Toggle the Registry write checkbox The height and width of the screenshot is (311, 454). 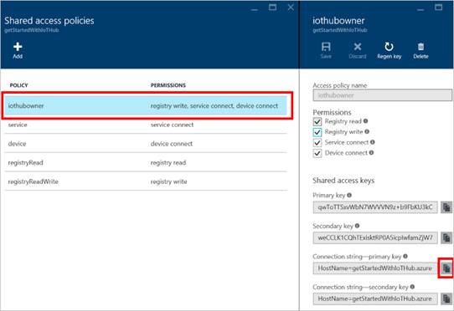[x=317, y=132]
